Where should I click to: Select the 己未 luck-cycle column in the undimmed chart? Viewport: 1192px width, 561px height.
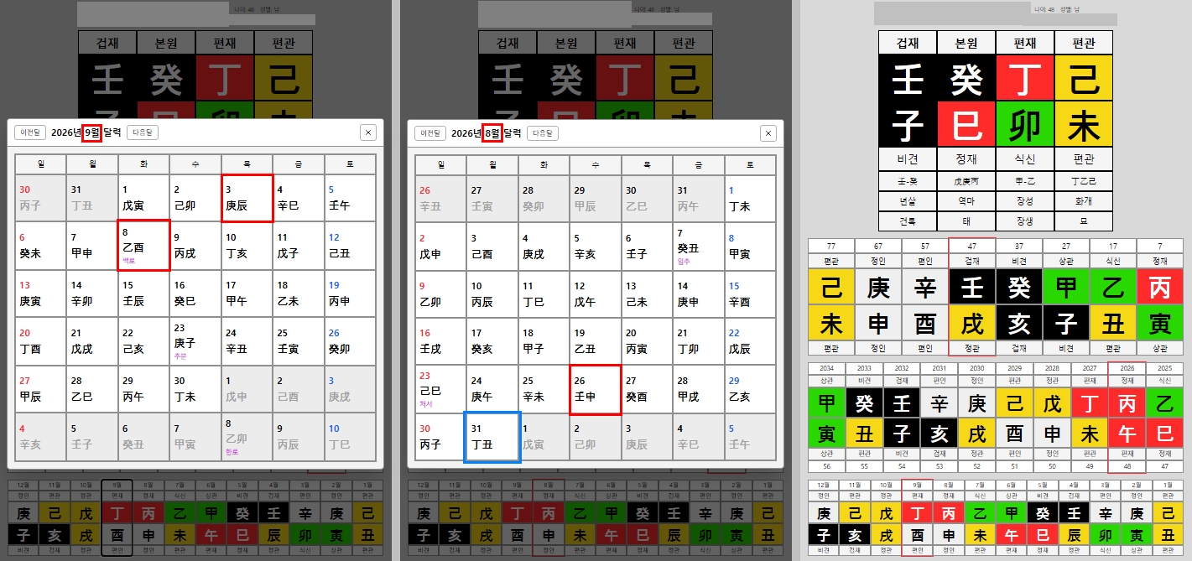tap(830, 297)
